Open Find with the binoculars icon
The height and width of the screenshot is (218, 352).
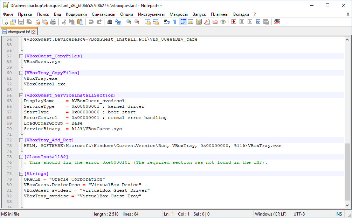pos(110,22)
